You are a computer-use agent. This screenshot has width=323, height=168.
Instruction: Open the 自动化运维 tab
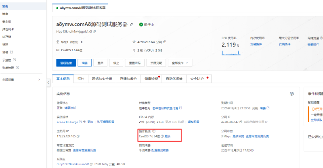click(174, 79)
